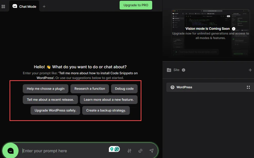Select 'Create a backup strategy.' suggestion
The image size is (254, 158).
point(106,110)
